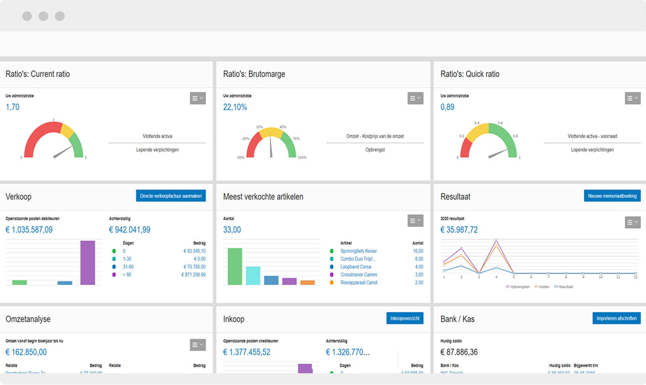Image resolution: width=646 pixels, height=385 pixels.
Task: Open the Current ratio widget menu dropdown
Action: pyautogui.click(x=198, y=98)
